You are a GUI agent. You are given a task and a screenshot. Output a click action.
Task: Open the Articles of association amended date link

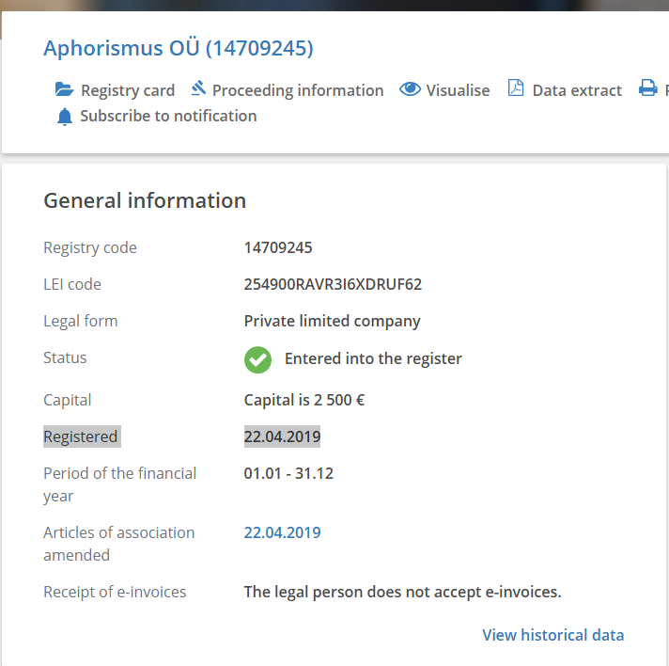click(282, 532)
